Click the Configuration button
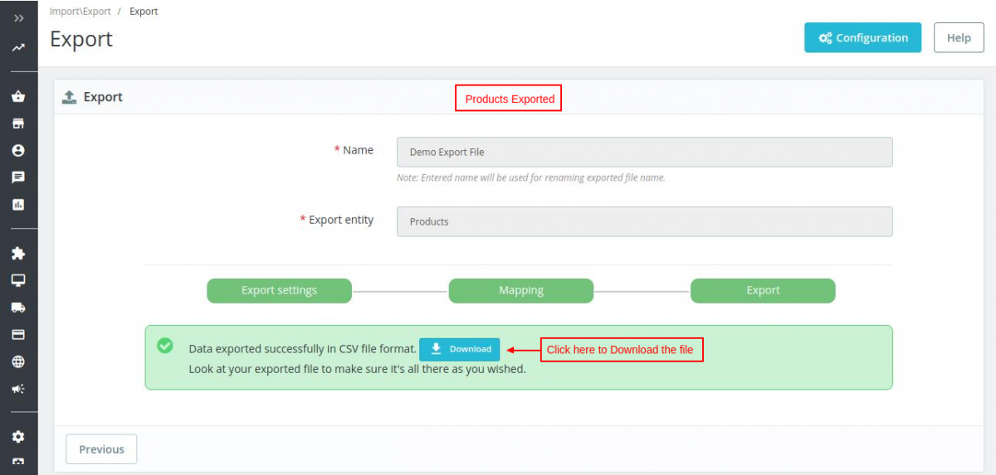Viewport: 996px width, 475px height. [x=862, y=37]
